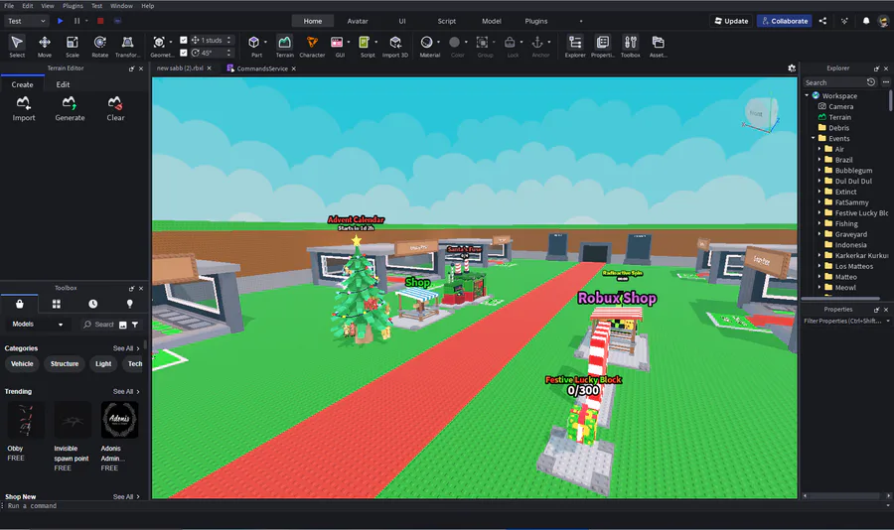Open Toolbox recent tab
This screenshot has width=894, height=530.
coord(93,305)
